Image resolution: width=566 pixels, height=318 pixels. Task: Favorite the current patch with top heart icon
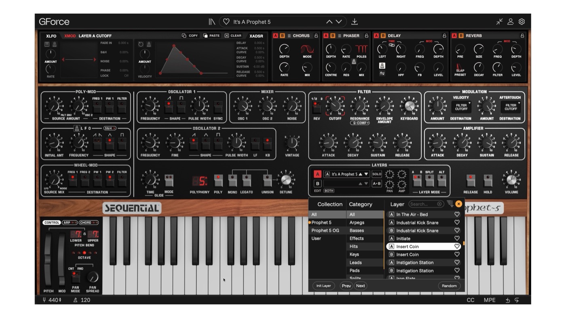[226, 22]
